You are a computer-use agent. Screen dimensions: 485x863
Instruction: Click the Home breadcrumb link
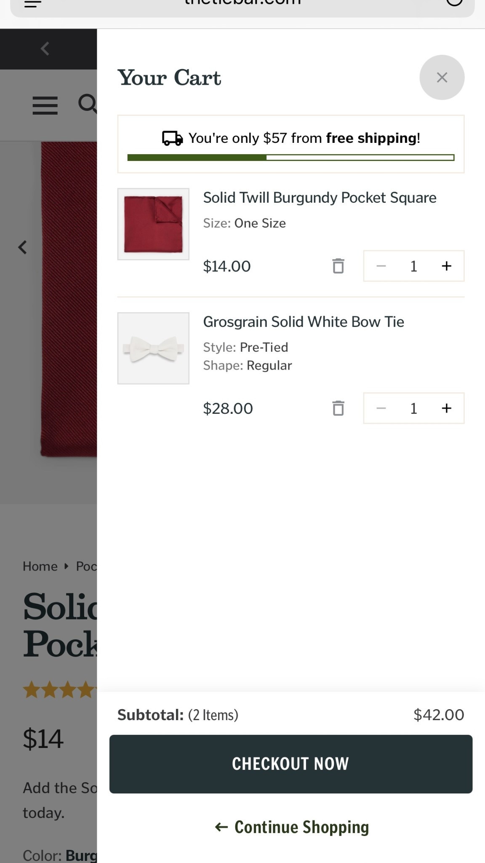[40, 566]
